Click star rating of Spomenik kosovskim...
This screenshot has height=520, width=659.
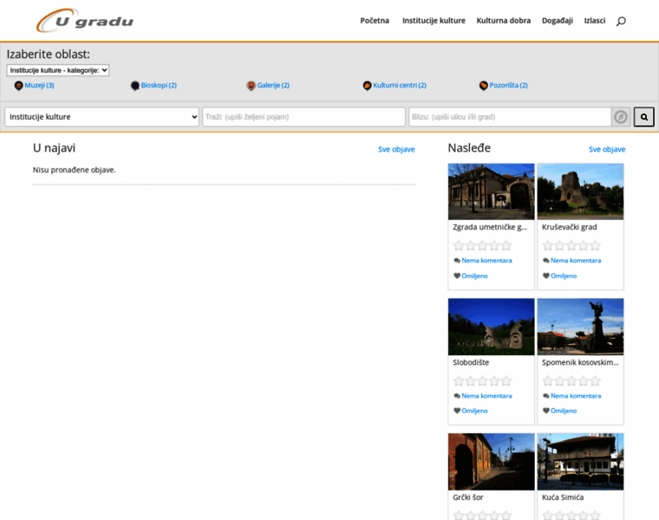(x=571, y=381)
